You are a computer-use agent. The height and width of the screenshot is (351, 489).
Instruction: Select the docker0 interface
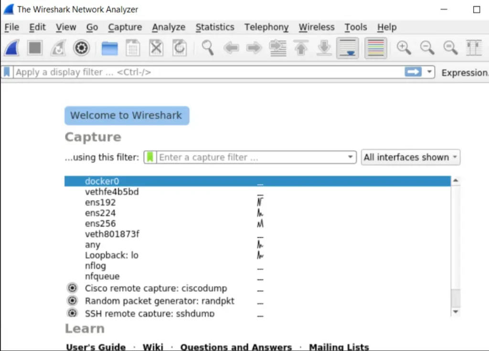pyautogui.click(x=257, y=181)
